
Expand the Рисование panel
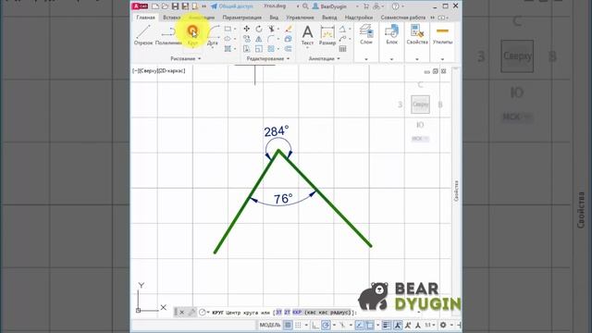[x=185, y=58]
